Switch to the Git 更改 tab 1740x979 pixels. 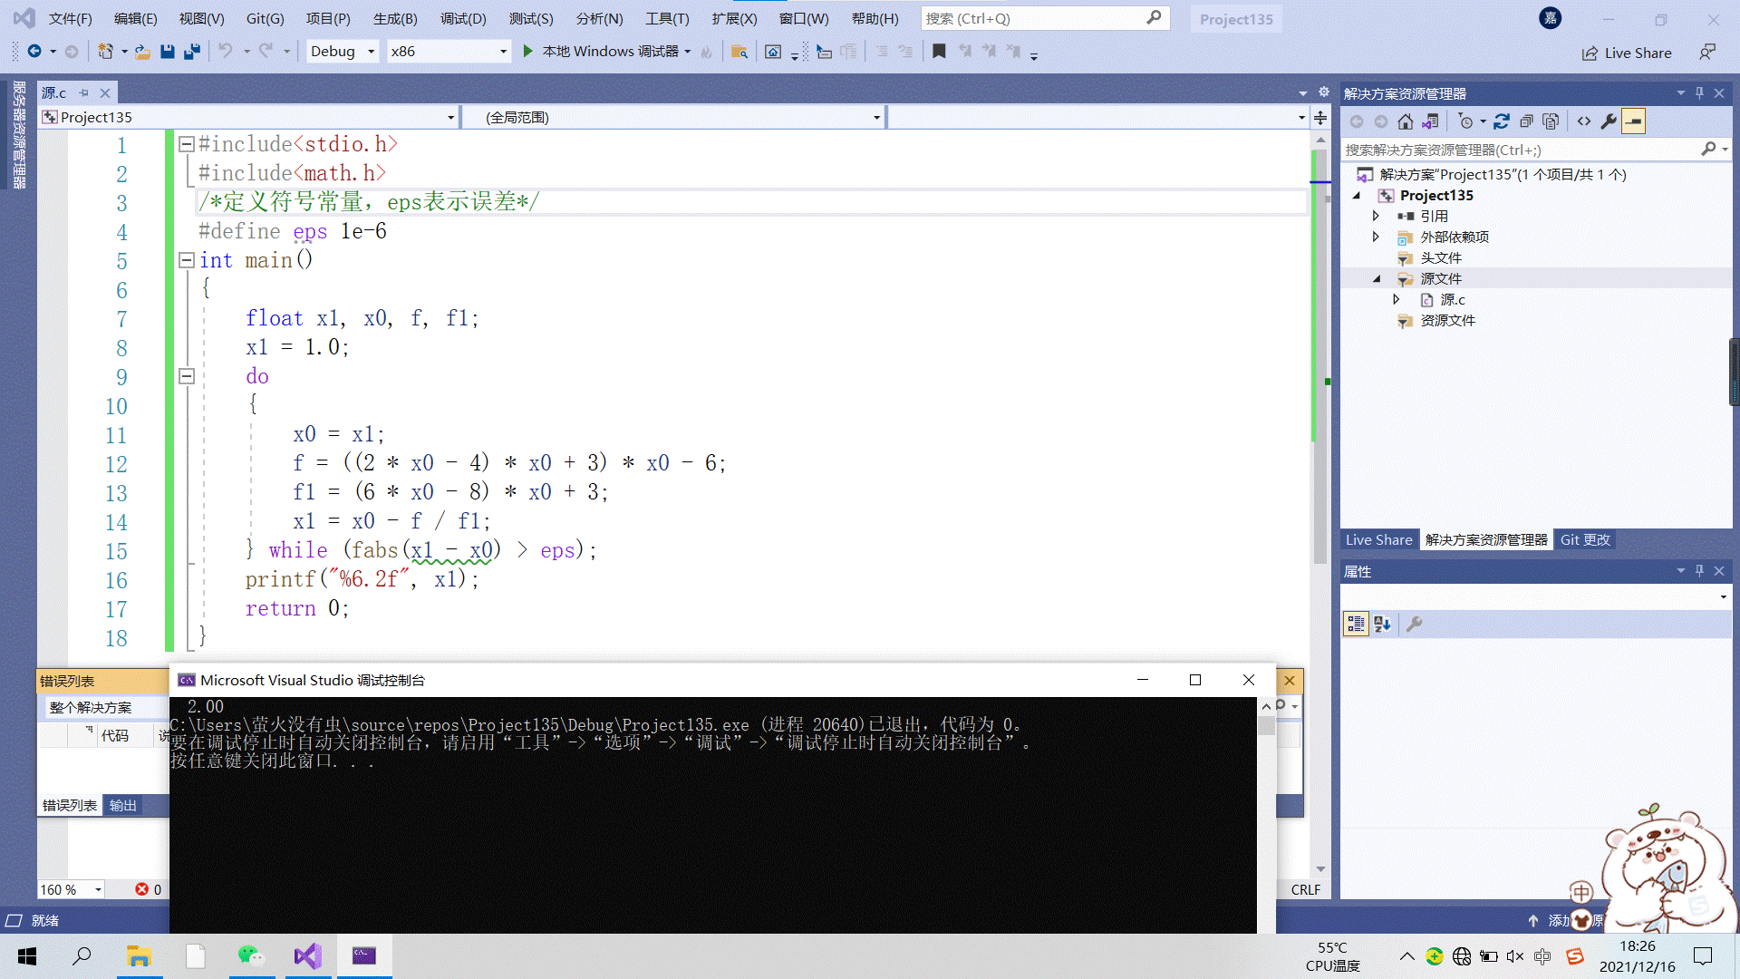click(x=1585, y=539)
